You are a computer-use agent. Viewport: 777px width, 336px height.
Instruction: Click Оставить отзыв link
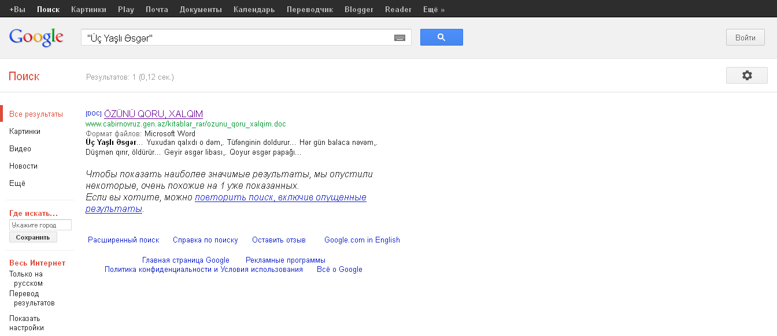click(279, 240)
